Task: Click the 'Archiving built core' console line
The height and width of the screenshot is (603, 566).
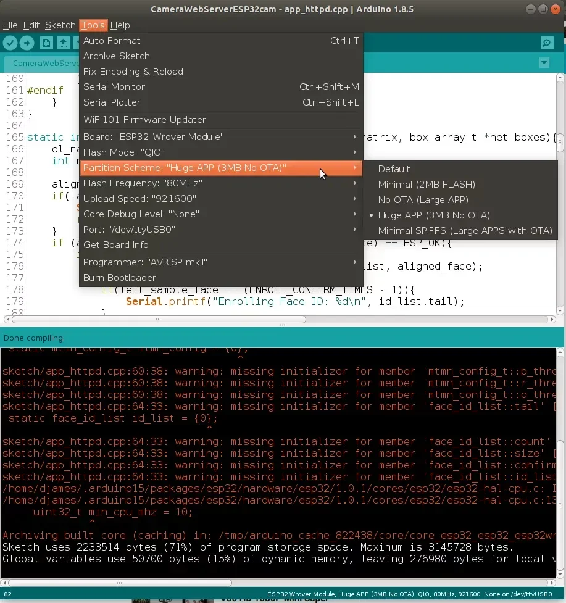Action: pos(279,535)
